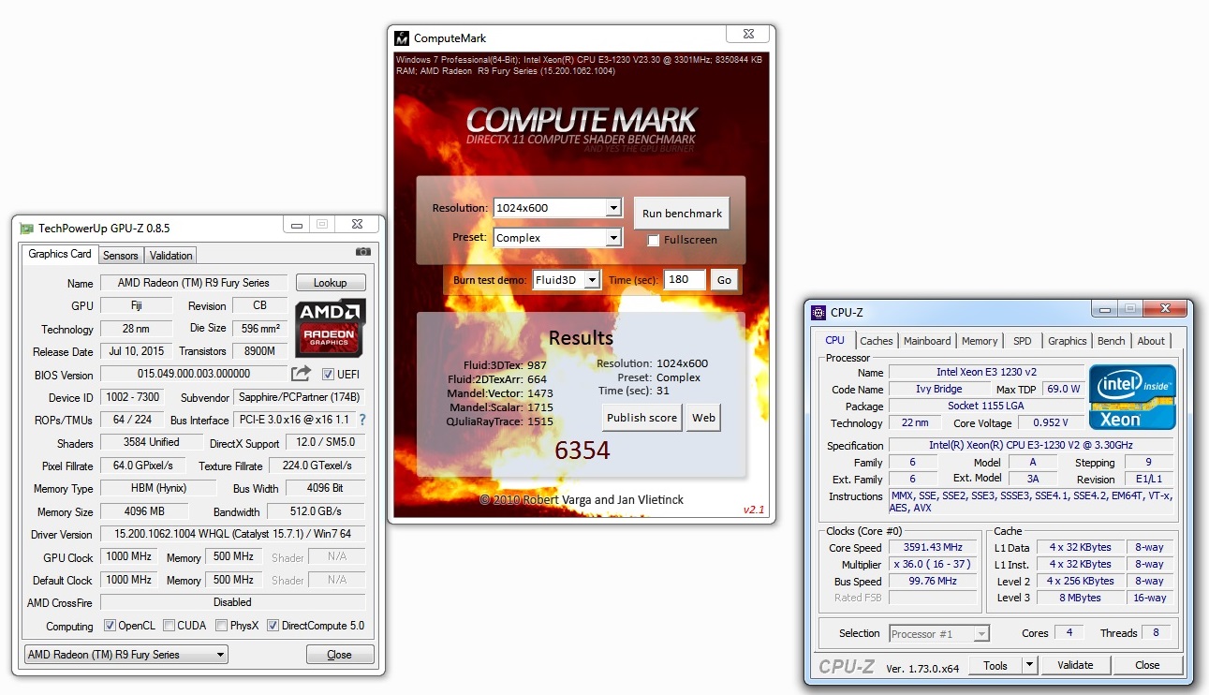This screenshot has width=1209, height=695.
Task: Click the Web button in ComputeMark results
Action: point(703,418)
